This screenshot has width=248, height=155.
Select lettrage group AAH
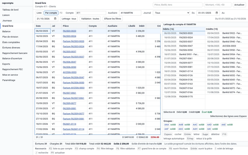195,129
